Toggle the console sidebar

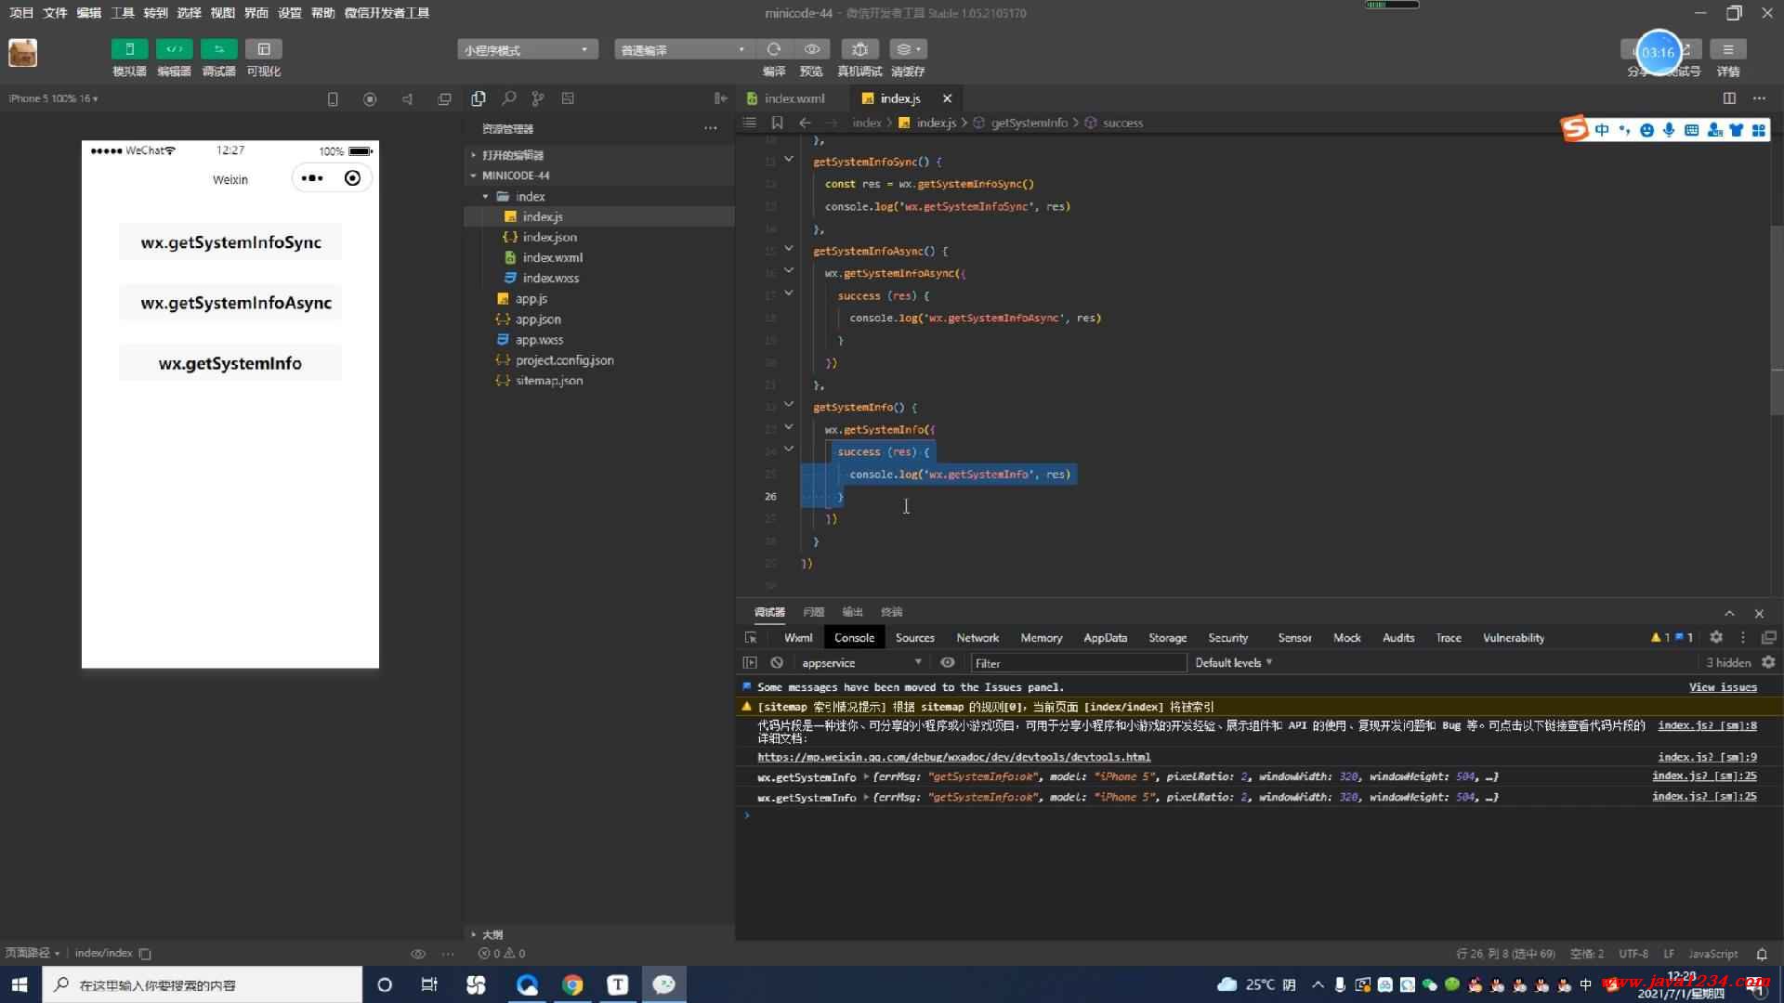point(750,663)
